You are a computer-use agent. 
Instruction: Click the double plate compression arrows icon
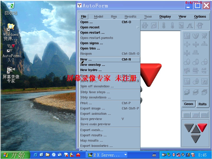pyautogui.click(x=196, y=44)
